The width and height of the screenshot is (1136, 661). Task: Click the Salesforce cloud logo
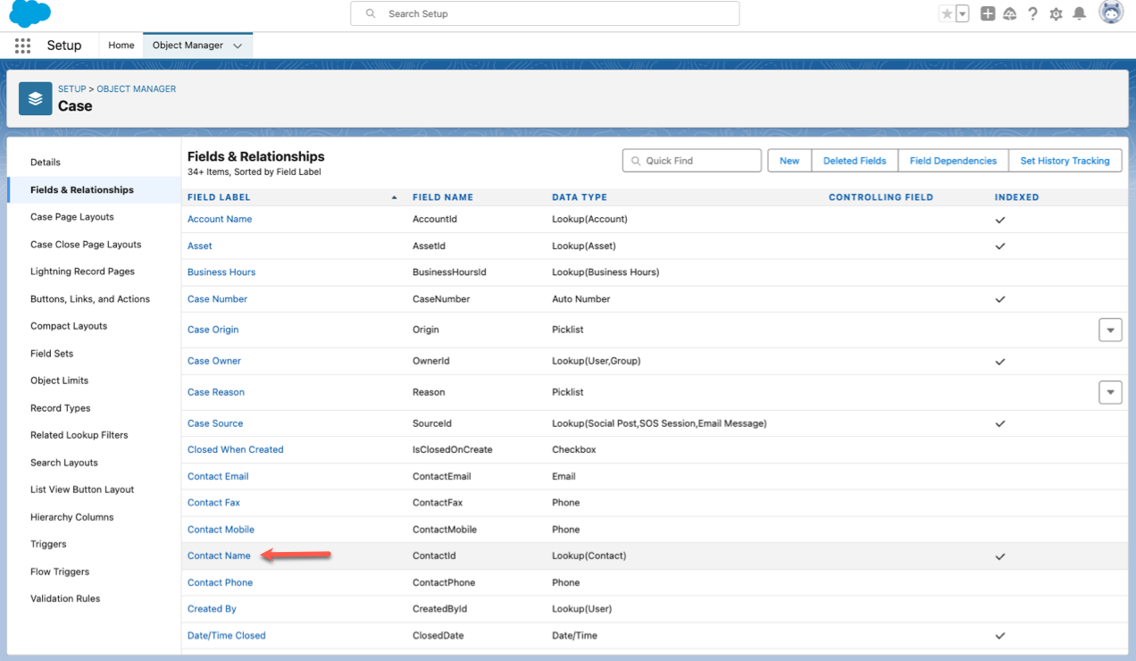click(x=29, y=14)
